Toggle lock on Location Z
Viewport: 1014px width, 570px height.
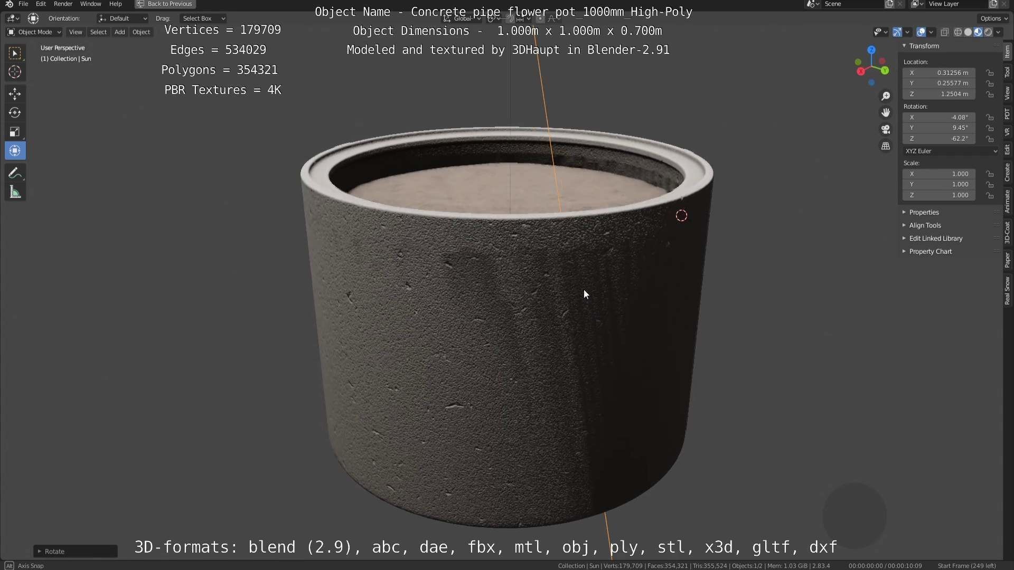(x=990, y=94)
